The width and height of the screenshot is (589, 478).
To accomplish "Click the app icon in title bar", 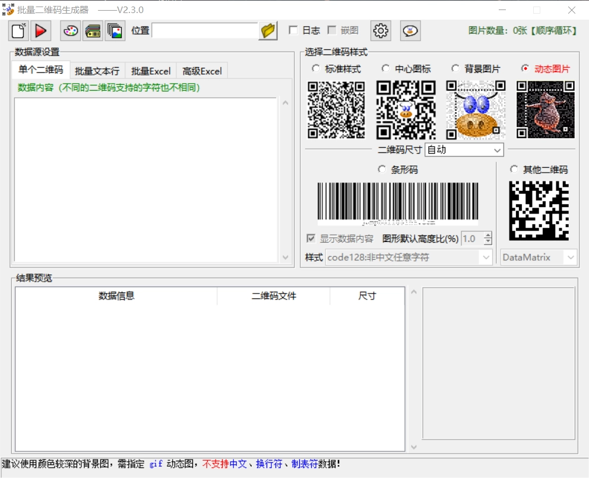I will [8, 9].
